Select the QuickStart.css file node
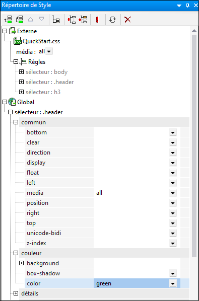 [x=41, y=41]
